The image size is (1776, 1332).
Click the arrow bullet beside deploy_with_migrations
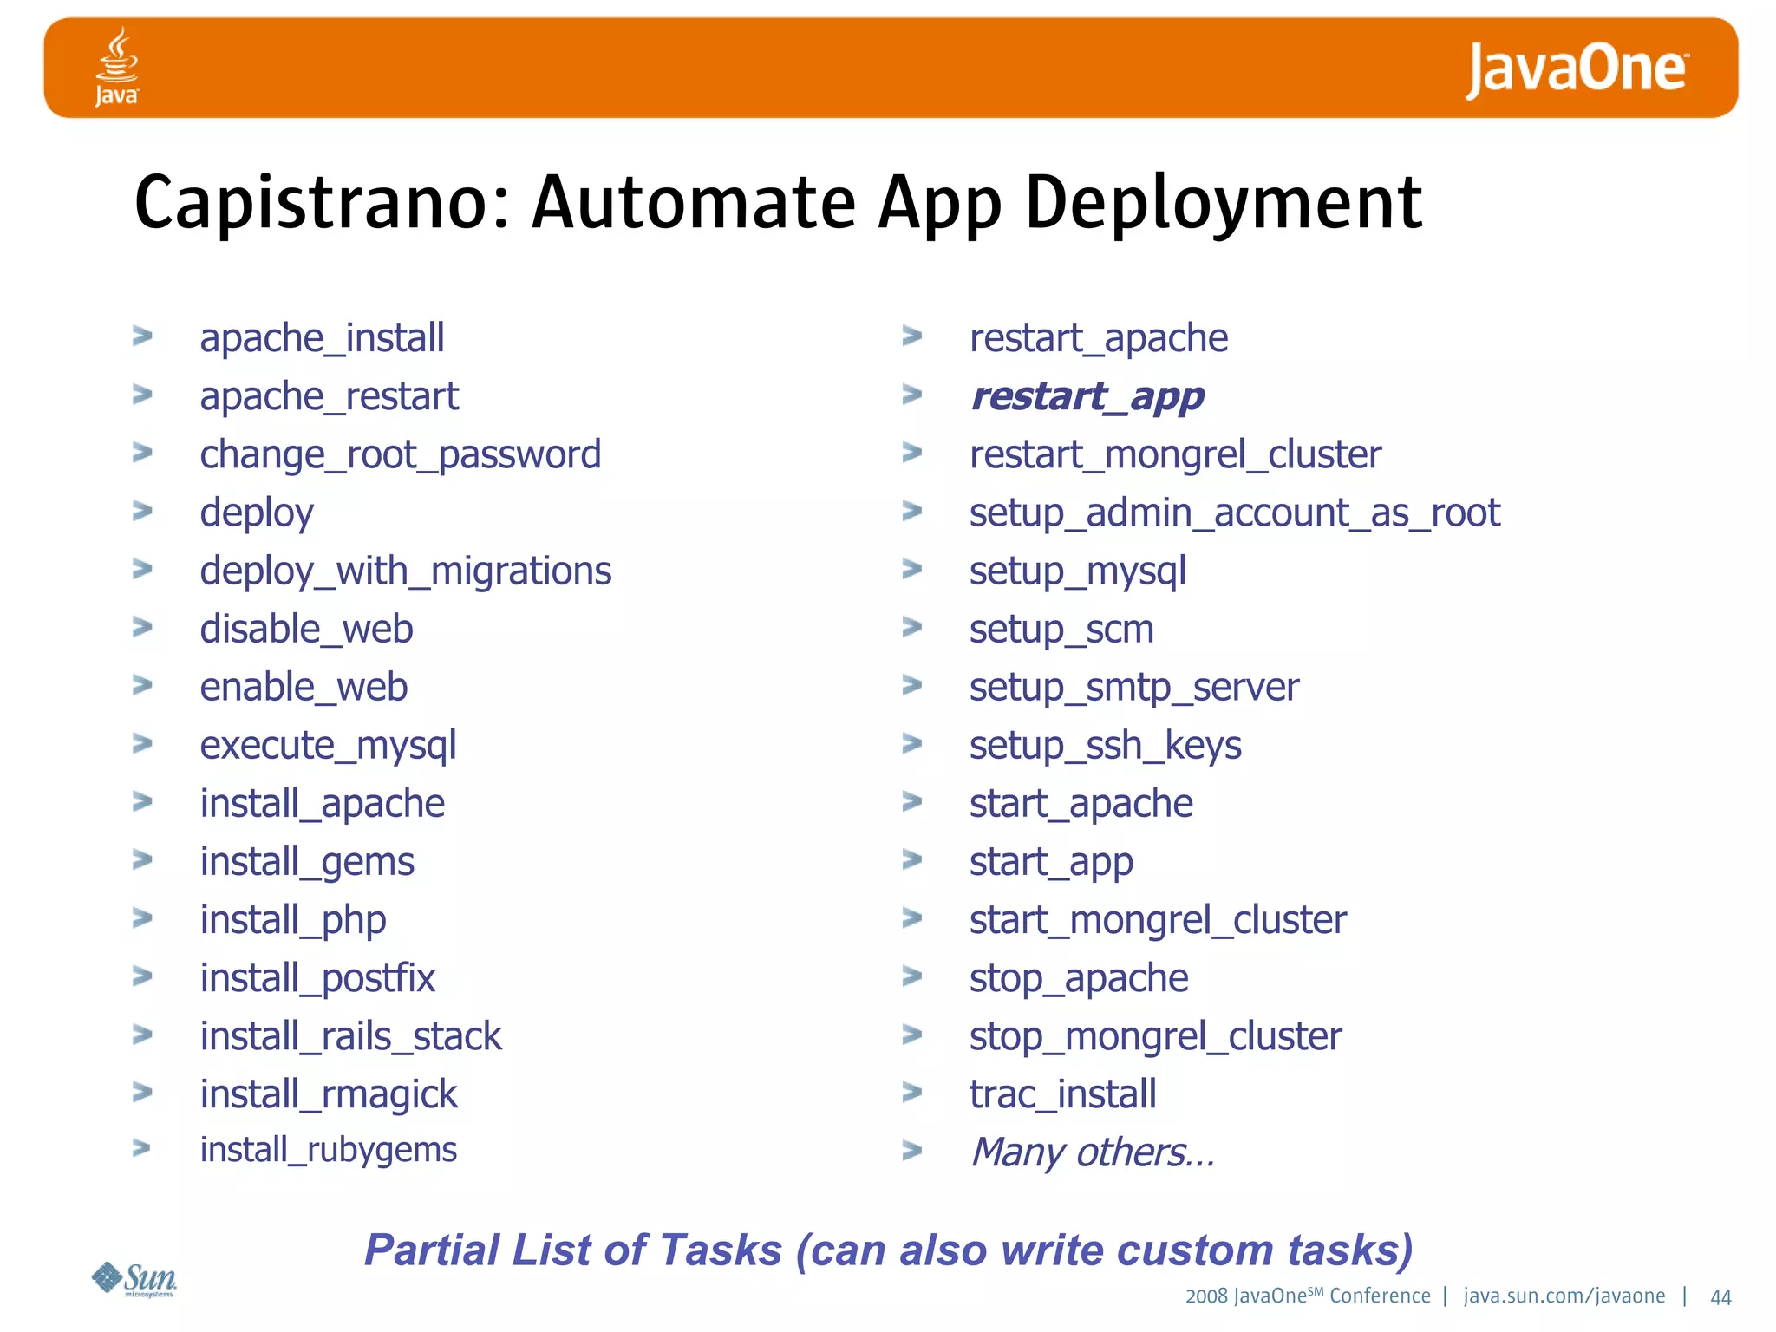coord(142,569)
